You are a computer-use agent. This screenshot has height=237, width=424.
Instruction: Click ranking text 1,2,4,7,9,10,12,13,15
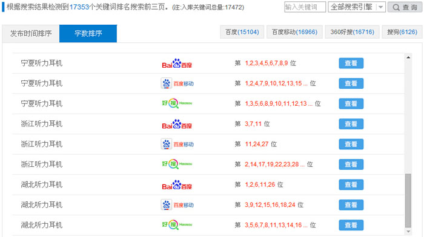273,83
